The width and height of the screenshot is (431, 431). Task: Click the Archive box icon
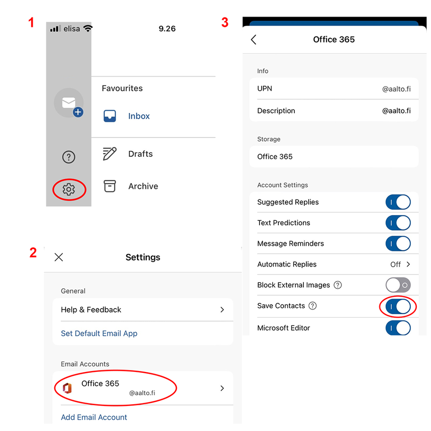coord(110,186)
